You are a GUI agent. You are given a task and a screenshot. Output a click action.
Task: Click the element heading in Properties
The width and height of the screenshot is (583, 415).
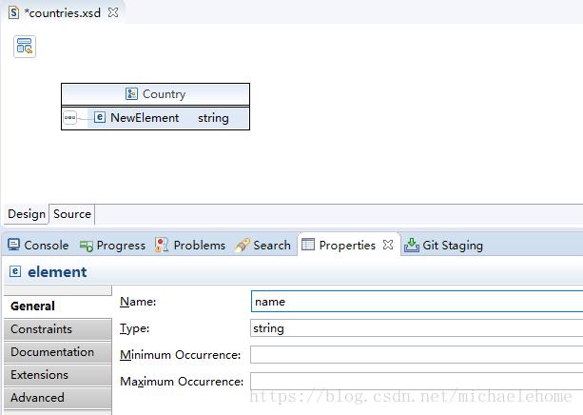tap(57, 272)
